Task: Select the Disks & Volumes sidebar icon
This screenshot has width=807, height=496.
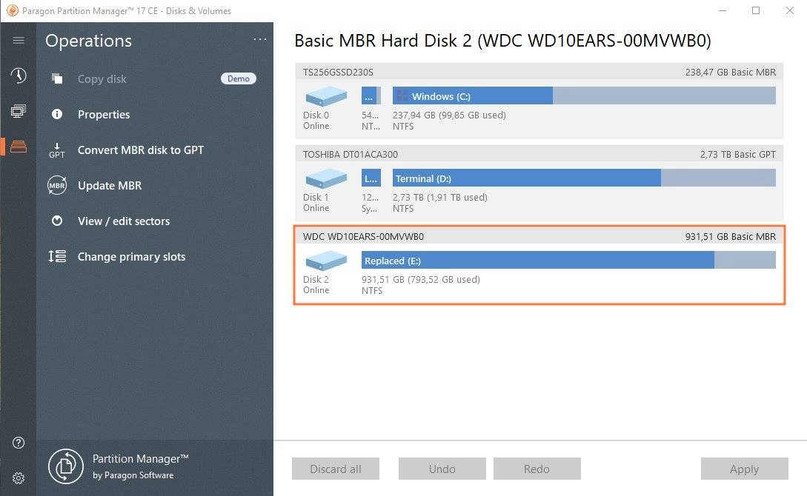Action: pyautogui.click(x=19, y=147)
